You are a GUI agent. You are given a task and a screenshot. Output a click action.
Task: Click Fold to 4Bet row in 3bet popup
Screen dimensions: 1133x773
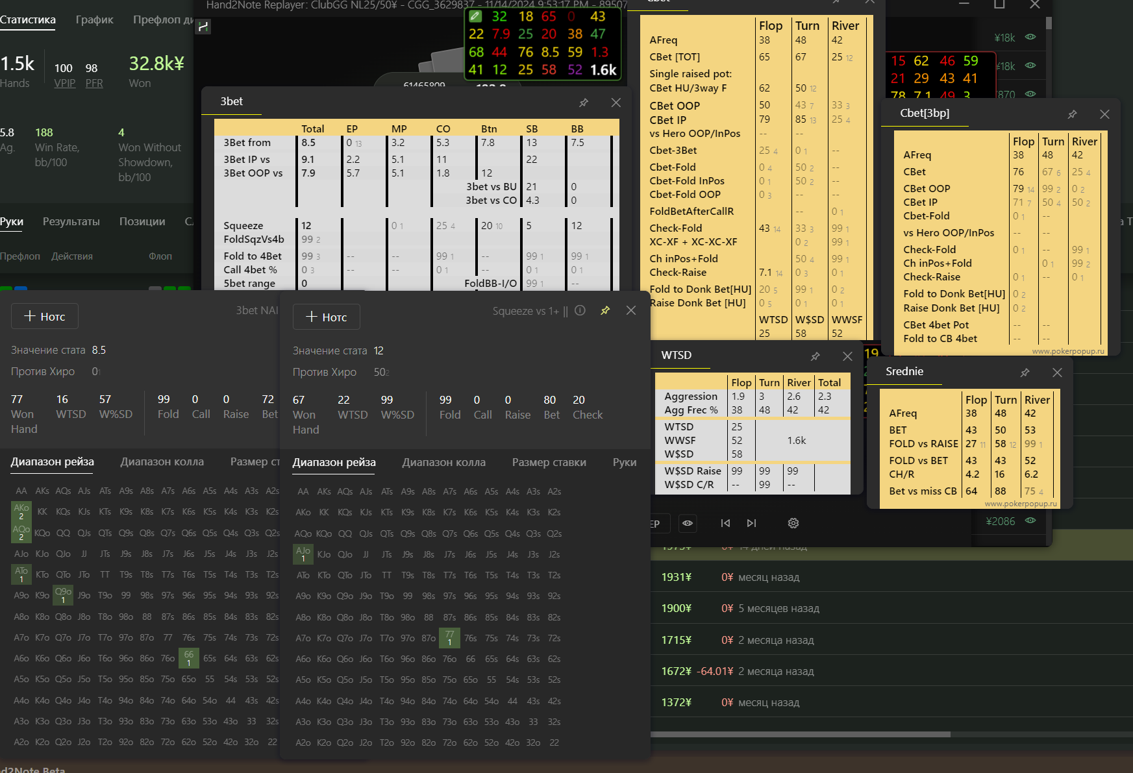[x=416, y=256]
